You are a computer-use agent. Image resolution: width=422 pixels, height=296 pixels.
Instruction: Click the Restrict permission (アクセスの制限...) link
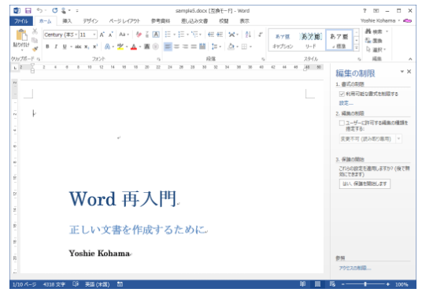coord(355,268)
